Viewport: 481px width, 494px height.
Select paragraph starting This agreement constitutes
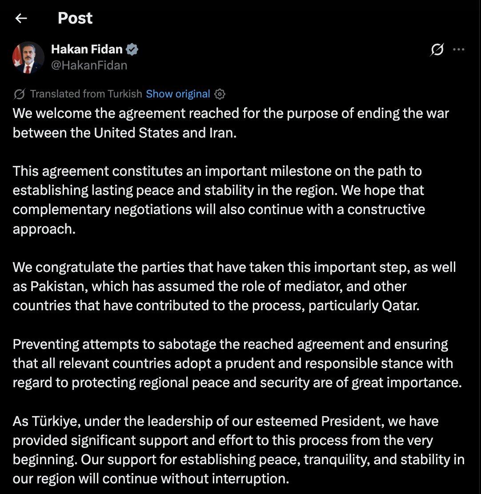[x=219, y=200]
